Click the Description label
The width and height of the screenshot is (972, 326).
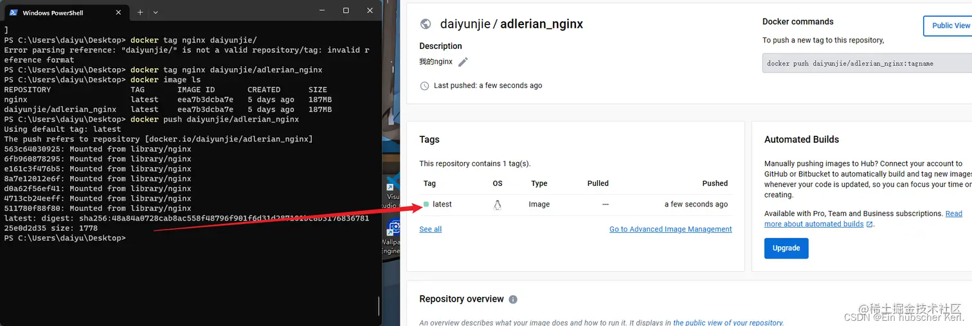[440, 46]
